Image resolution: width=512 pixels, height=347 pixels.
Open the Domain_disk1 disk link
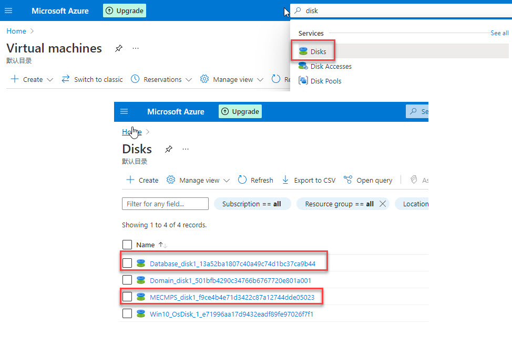230,280
